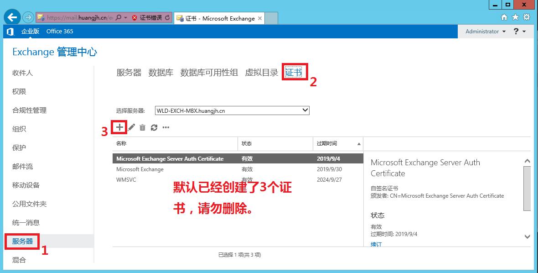Open 公用文件夹 in left navigation

click(x=30, y=204)
